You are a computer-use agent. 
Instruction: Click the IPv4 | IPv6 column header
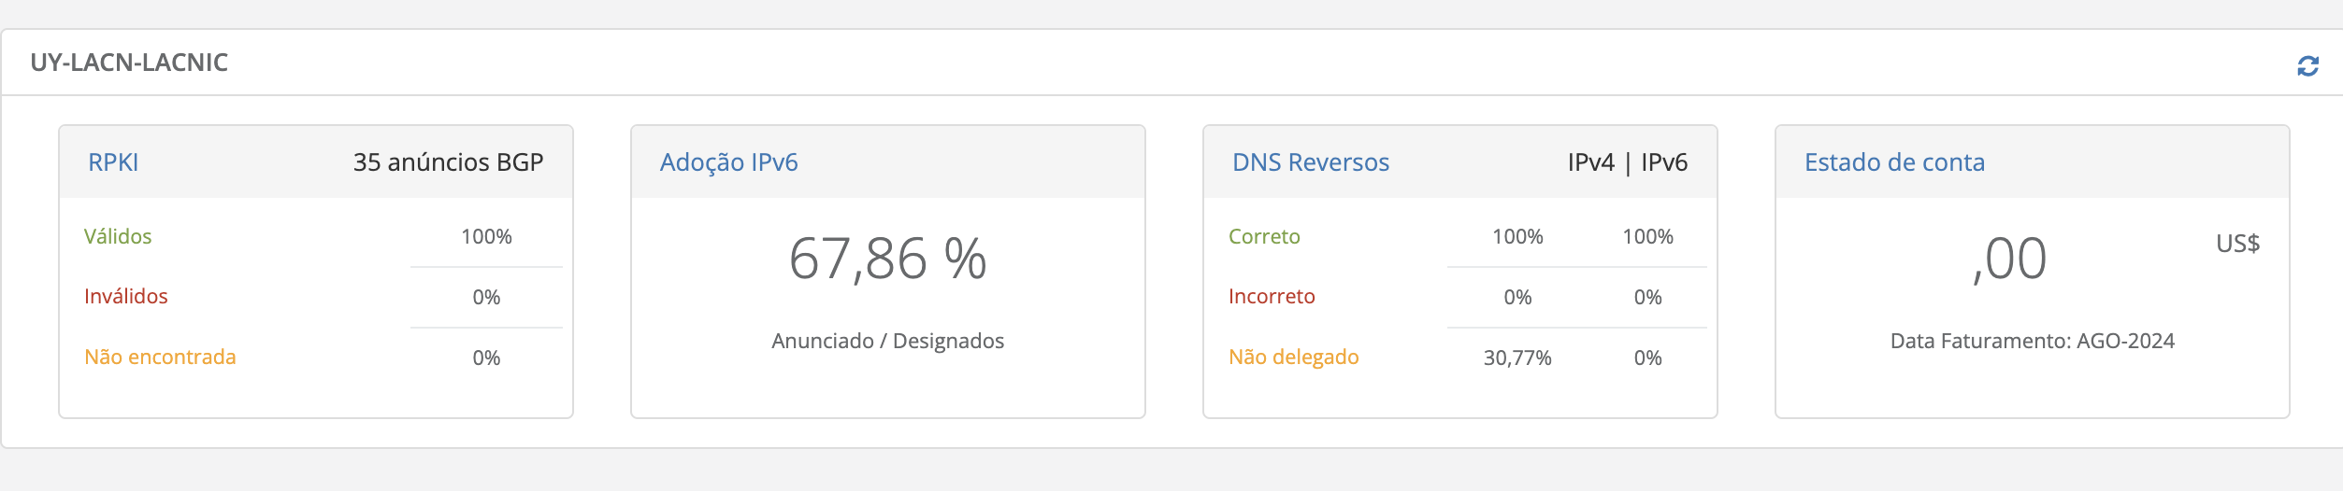(1627, 162)
